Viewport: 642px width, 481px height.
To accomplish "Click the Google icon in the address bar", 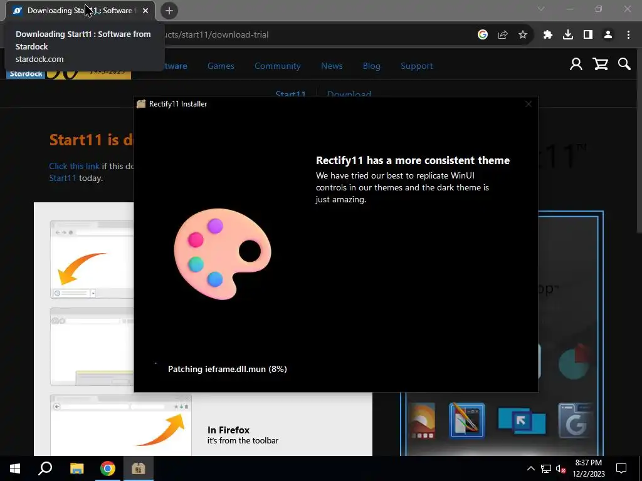I will click(x=483, y=35).
